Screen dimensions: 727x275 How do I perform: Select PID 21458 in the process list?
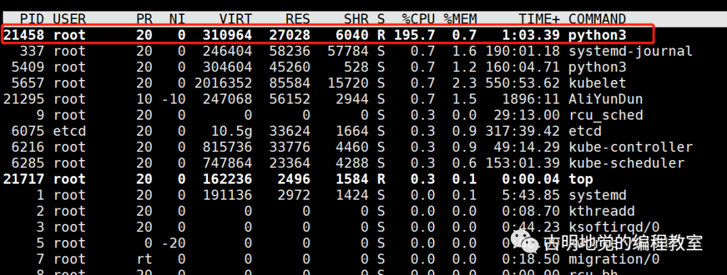[24, 35]
